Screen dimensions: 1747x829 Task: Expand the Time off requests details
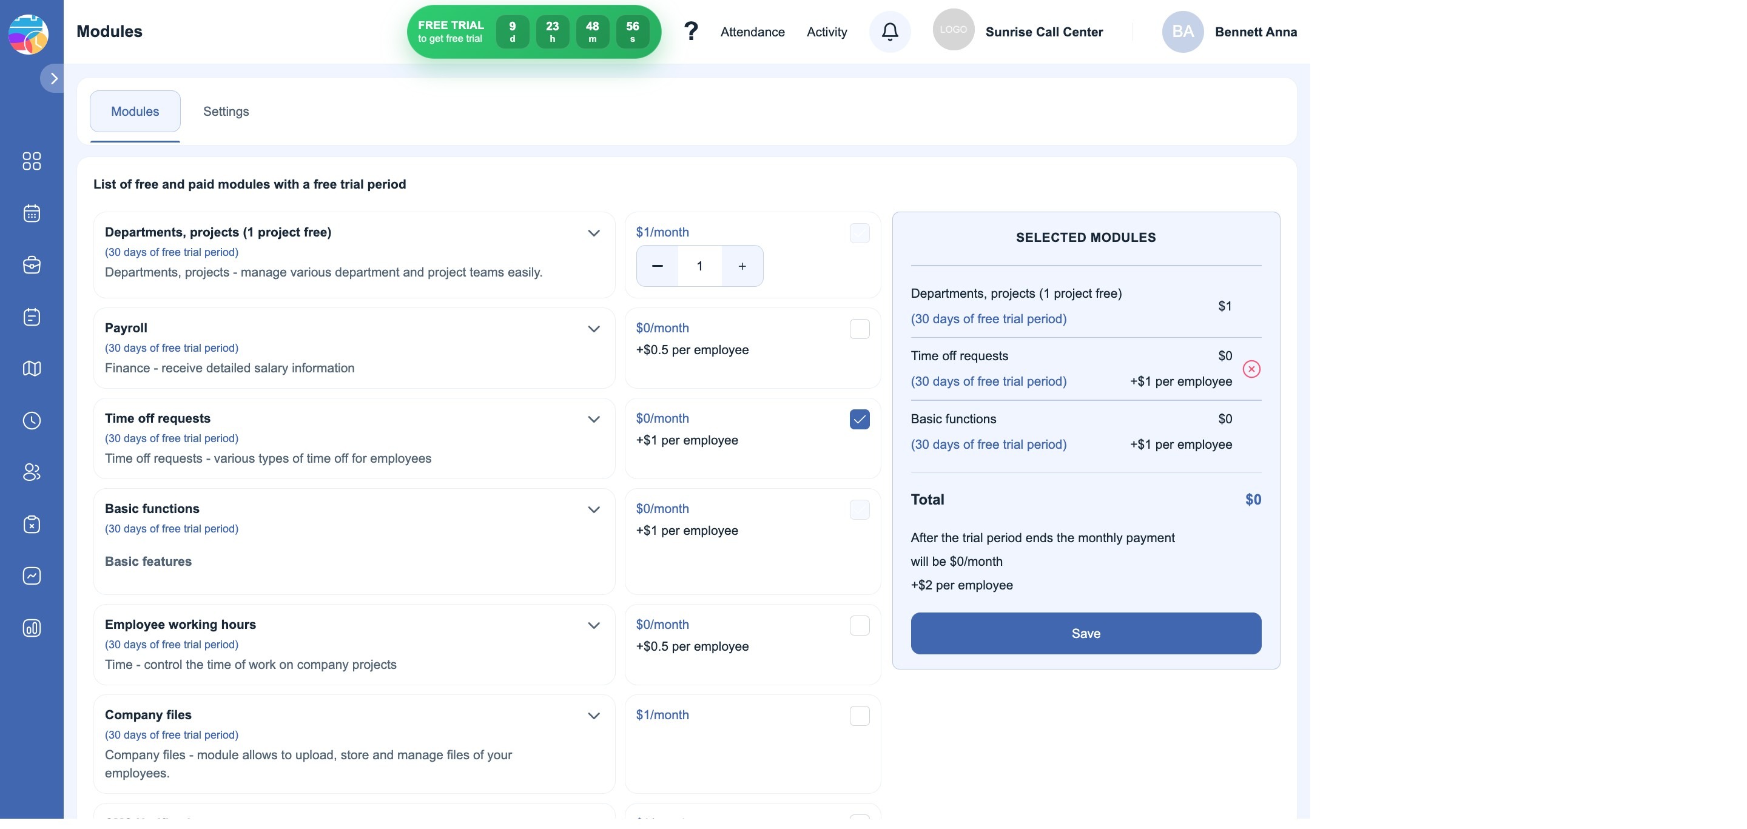click(x=594, y=420)
